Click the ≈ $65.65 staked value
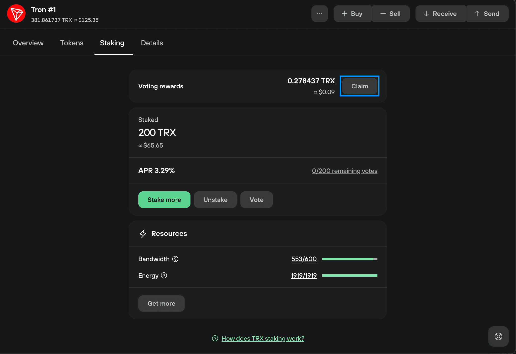This screenshot has height=354, width=516. (x=151, y=145)
